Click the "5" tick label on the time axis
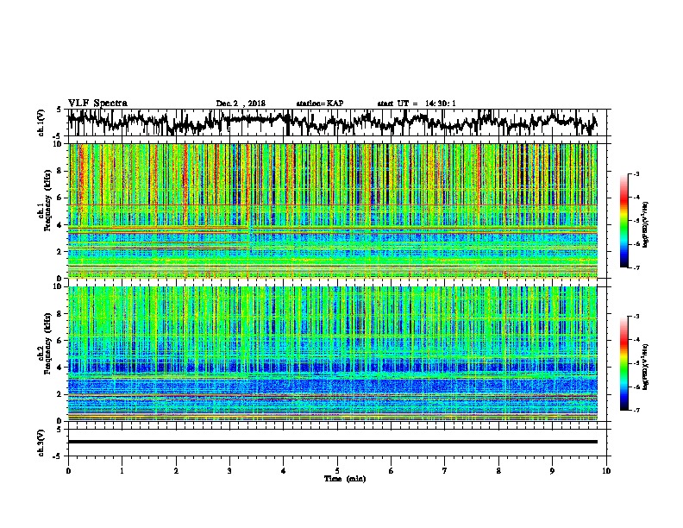This screenshot has height=528, width=683. (x=337, y=471)
